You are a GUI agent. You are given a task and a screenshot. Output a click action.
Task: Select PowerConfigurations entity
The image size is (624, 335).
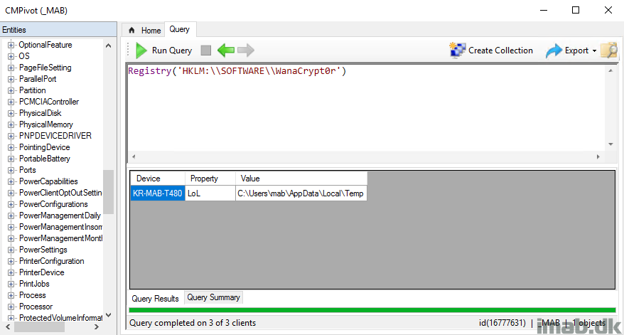tap(53, 204)
